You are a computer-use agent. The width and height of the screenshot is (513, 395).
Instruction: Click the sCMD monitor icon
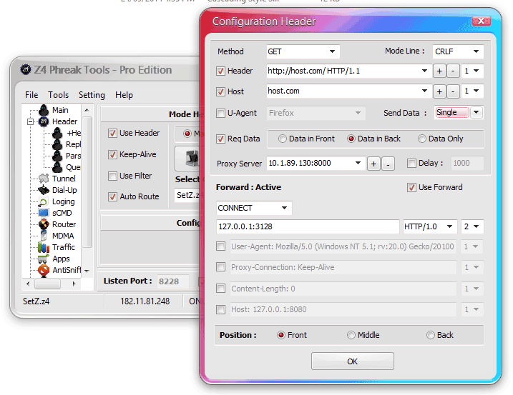pos(44,213)
